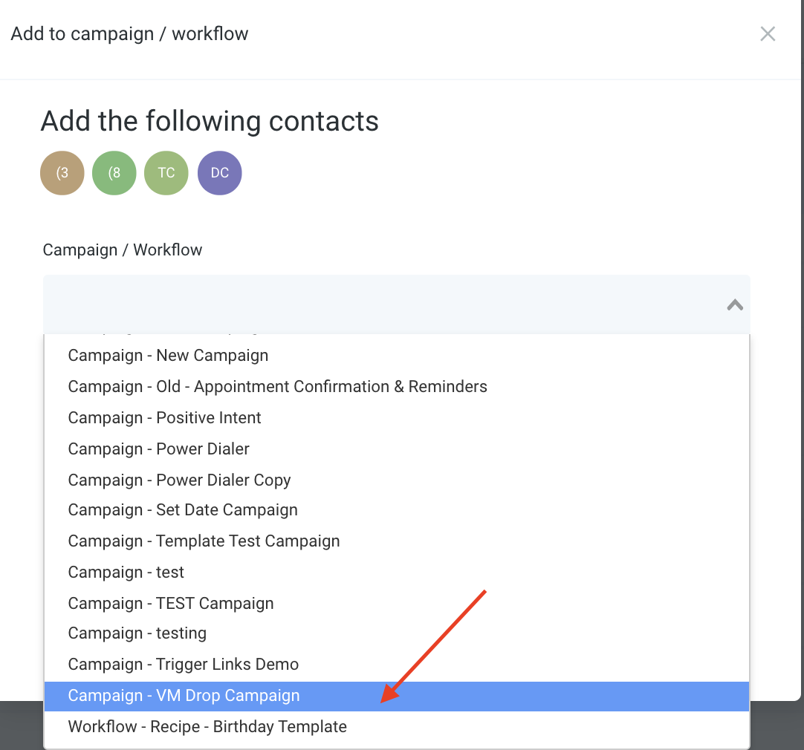This screenshot has width=804, height=750.
Task: Click the tan "(3" contact avatar
Action: tap(62, 172)
